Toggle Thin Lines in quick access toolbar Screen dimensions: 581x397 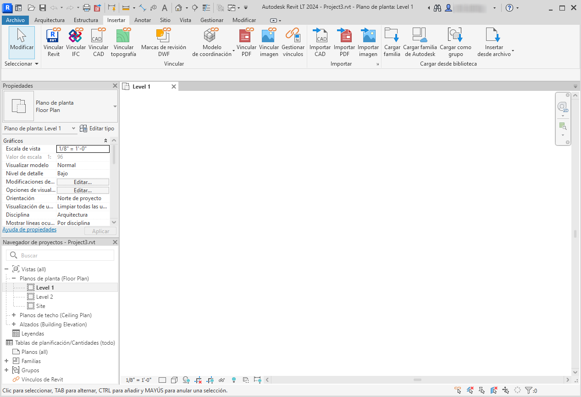[x=207, y=8]
